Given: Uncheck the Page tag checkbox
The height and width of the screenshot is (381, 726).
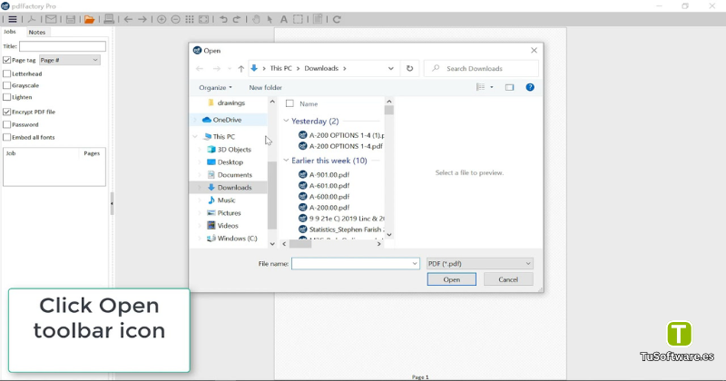Looking at the screenshot, I should [x=7, y=60].
